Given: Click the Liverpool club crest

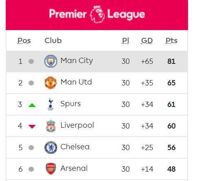Looking at the screenshot, I should coord(51,126).
